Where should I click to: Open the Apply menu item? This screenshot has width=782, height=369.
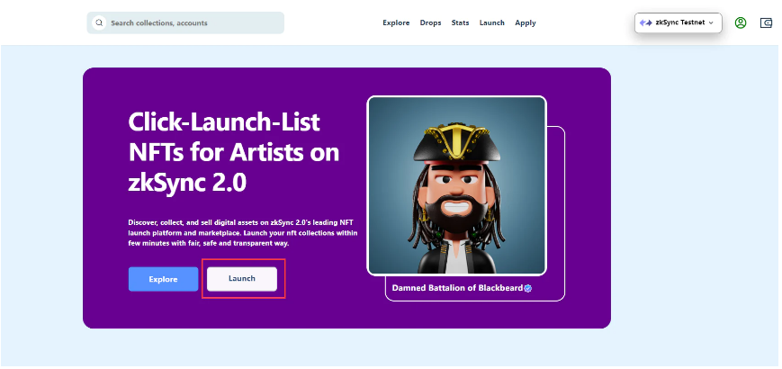(x=526, y=22)
